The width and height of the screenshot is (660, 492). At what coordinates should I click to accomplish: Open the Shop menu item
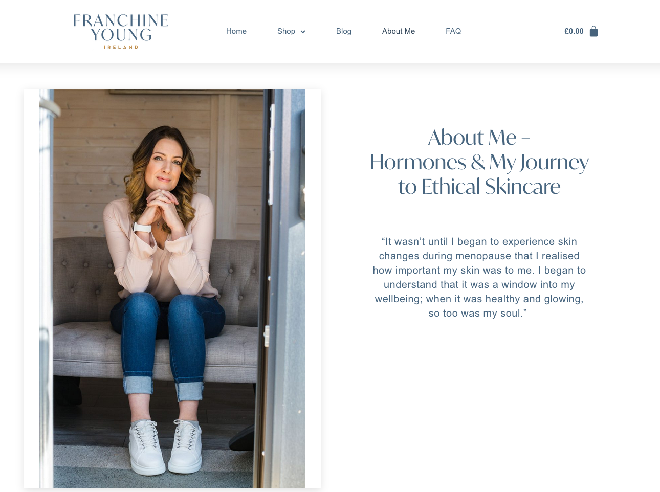pos(286,31)
